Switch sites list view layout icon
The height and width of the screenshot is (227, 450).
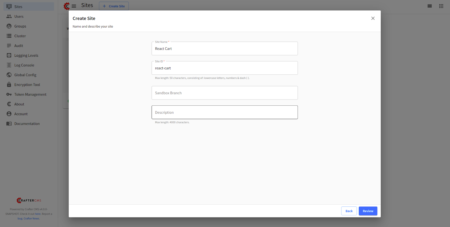coord(429,6)
